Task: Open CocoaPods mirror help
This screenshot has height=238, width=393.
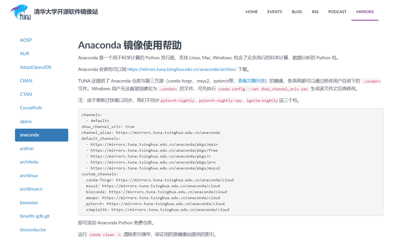Action: pyautogui.click(x=31, y=108)
